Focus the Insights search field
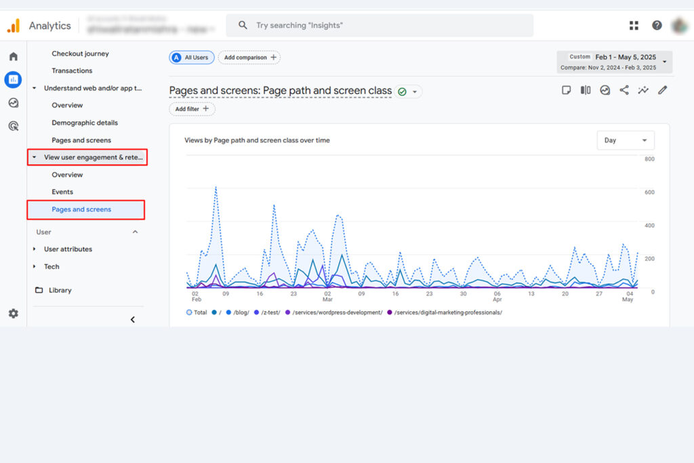Image resolution: width=694 pixels, height=463 pixels. (380, 25)
